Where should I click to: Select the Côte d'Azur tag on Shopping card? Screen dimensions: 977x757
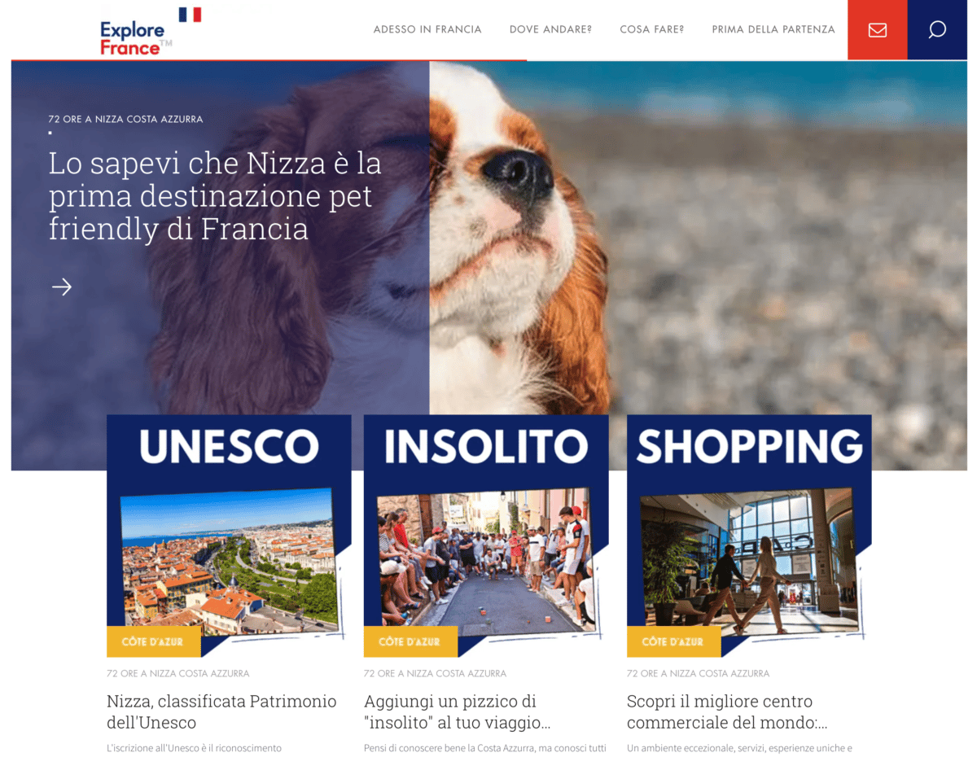[x=672, y=641]
